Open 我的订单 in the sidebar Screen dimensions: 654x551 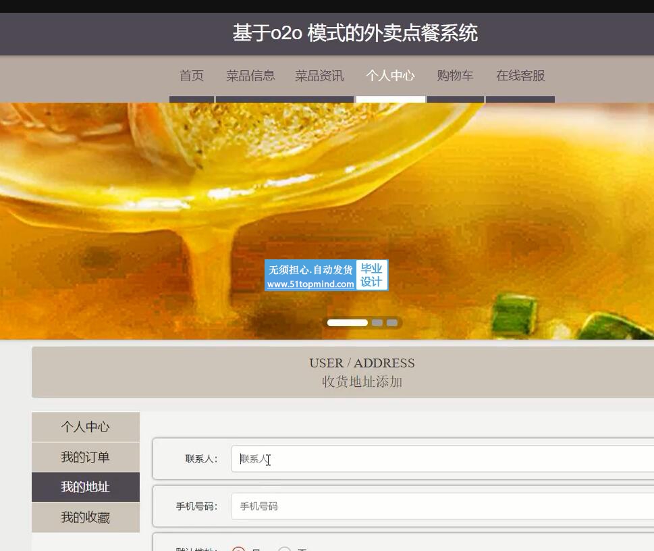click(86, 457)
